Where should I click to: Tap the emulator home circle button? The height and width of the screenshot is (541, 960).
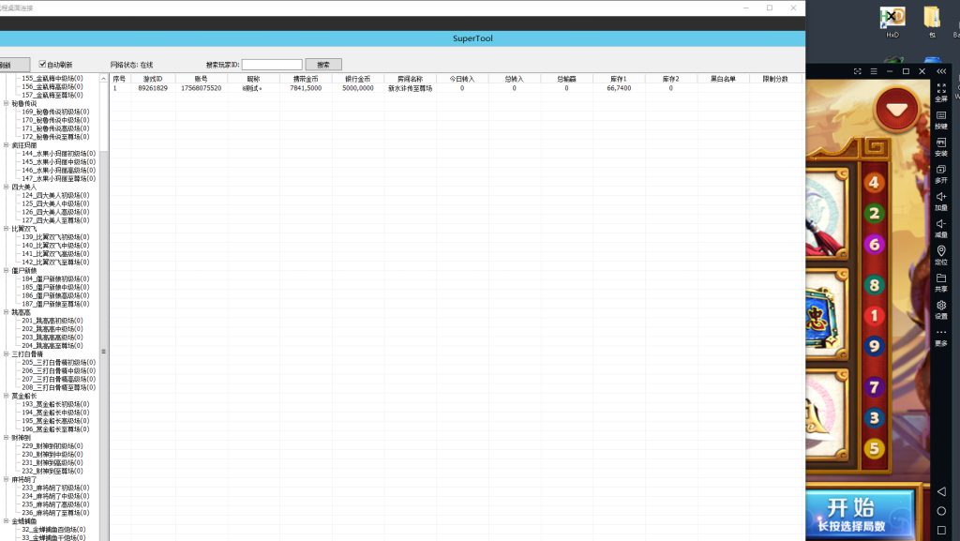click(x=941, y=511)
